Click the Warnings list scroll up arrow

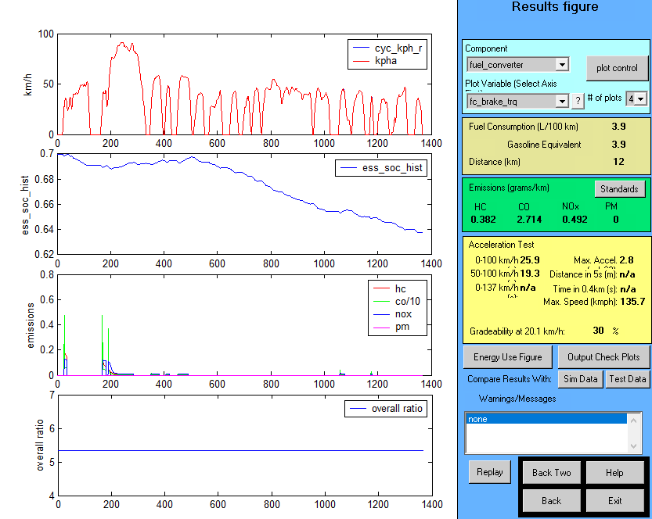point(635,419)
